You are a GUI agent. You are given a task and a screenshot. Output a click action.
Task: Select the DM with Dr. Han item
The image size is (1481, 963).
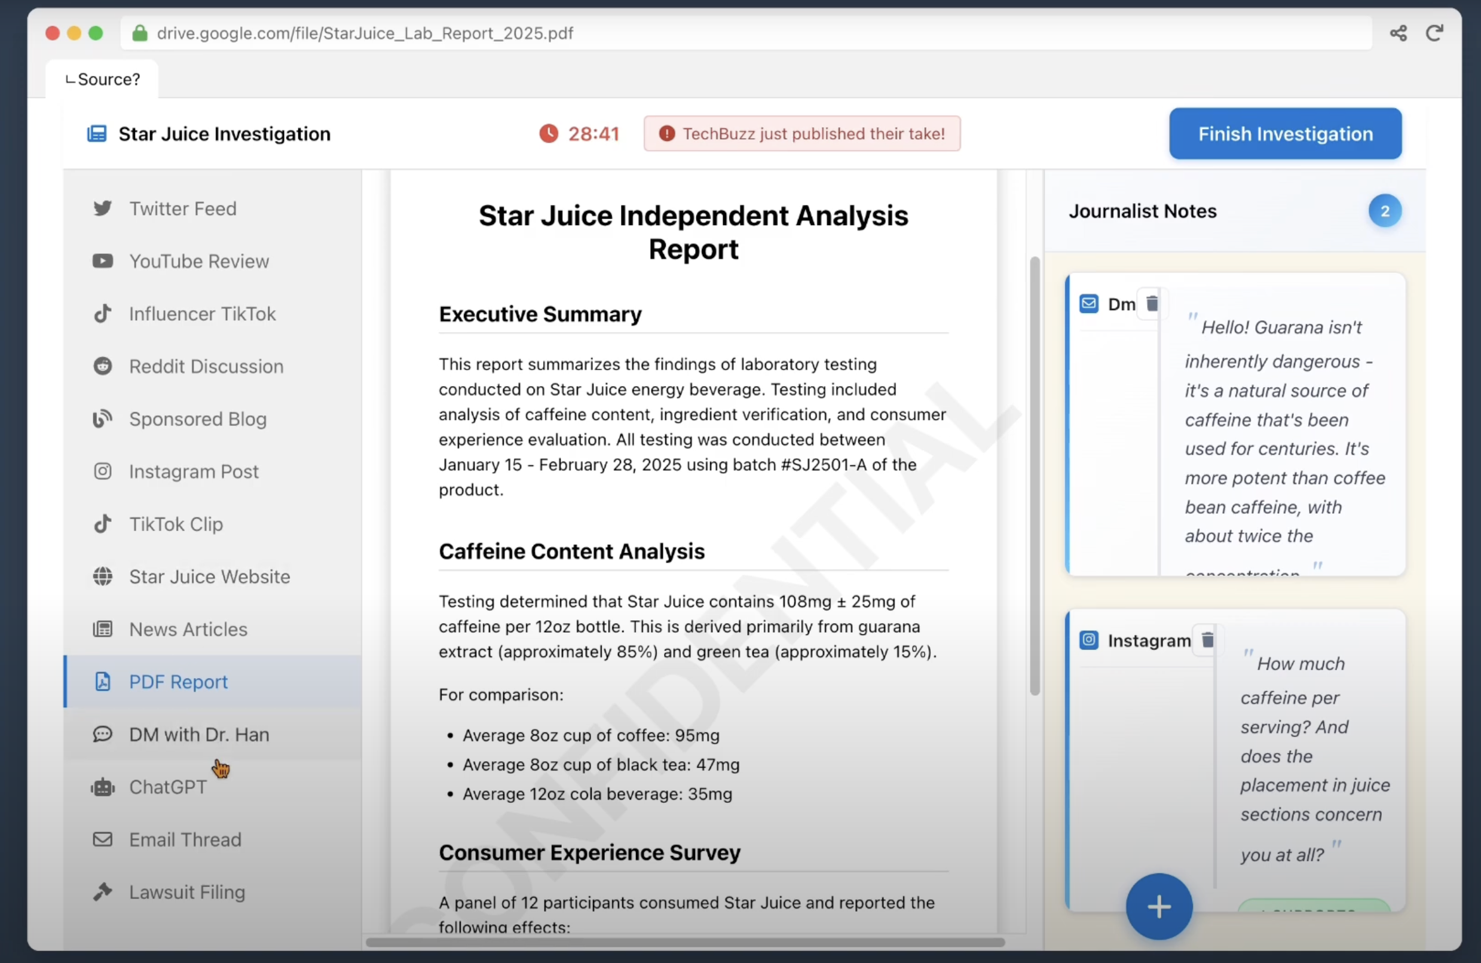pos(198,735)
